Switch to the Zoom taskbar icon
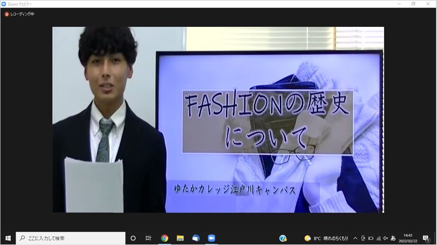Viewport: 437px width, 245px height. 212,238
